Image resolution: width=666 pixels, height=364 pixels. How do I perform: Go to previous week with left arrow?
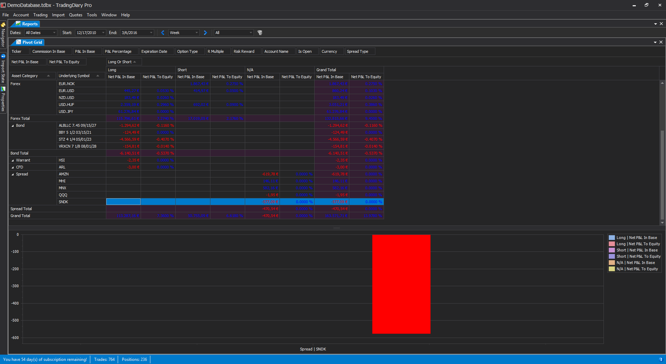pos(163,33)
